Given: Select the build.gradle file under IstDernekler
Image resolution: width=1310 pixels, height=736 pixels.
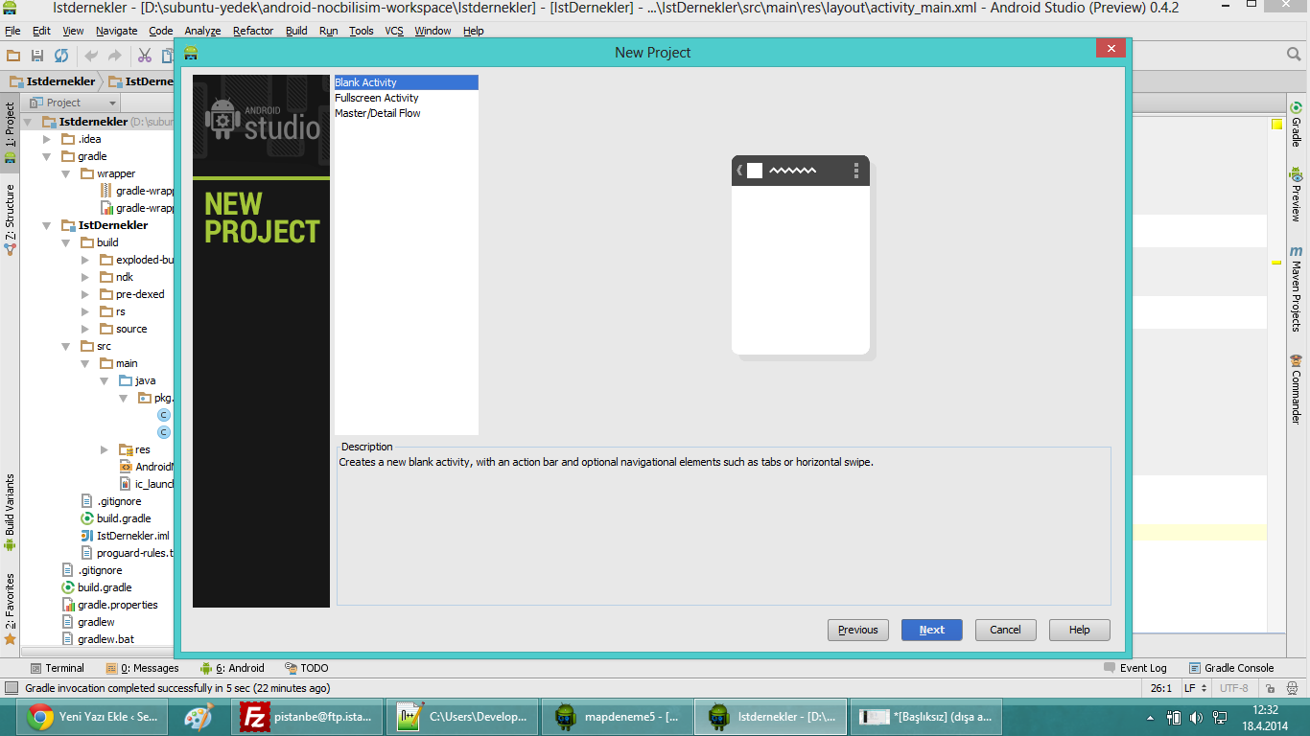Looking at the screenshot, I should [123, 518].
